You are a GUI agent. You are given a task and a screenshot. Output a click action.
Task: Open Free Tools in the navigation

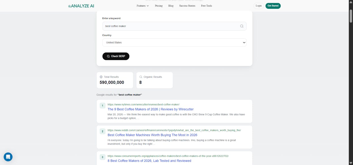point(206,6)
